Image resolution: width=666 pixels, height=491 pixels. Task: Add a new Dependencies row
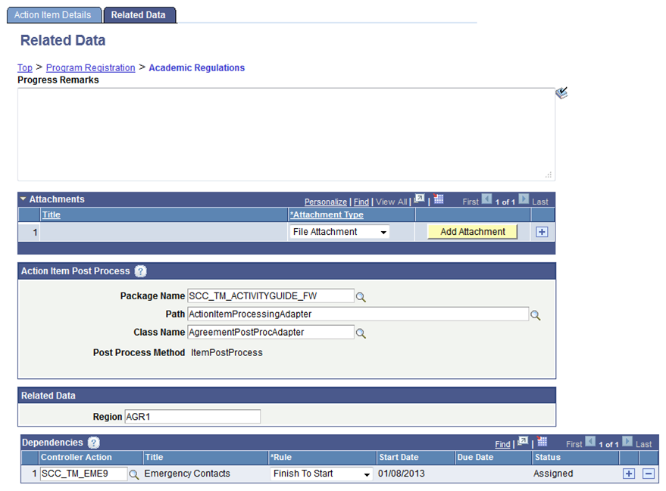click(x=629, y=474)
